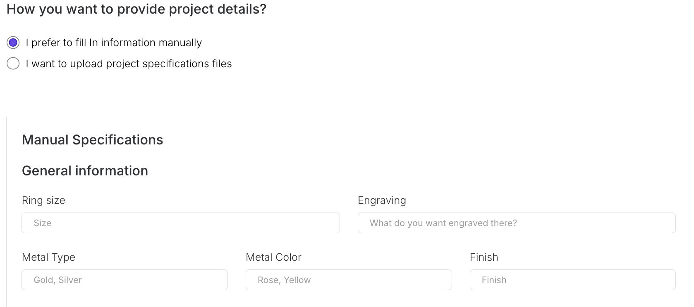Choose the upload project specifications files radio
Viewport: 694px width, 307px height.
click(x=13, y=64)
